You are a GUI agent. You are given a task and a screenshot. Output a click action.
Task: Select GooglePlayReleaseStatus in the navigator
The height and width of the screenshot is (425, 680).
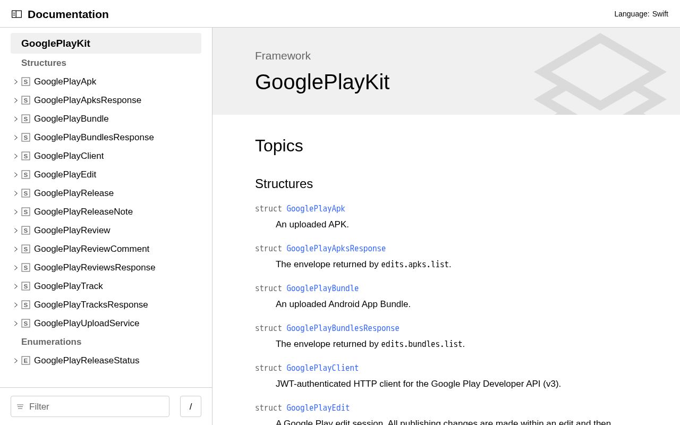[87, 361]
